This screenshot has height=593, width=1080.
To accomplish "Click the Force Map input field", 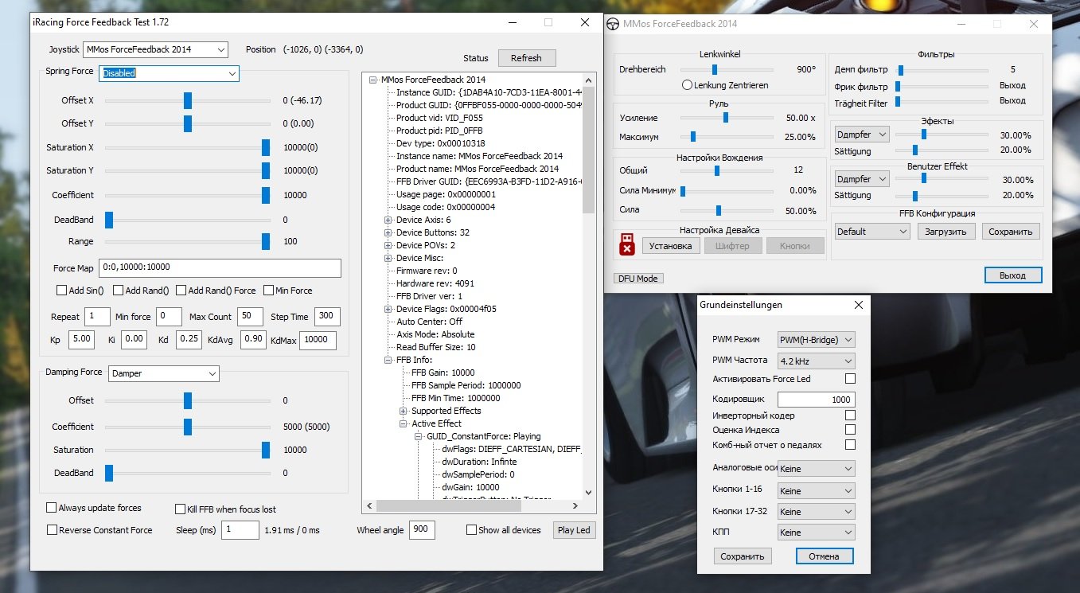I will coord(220,267).
